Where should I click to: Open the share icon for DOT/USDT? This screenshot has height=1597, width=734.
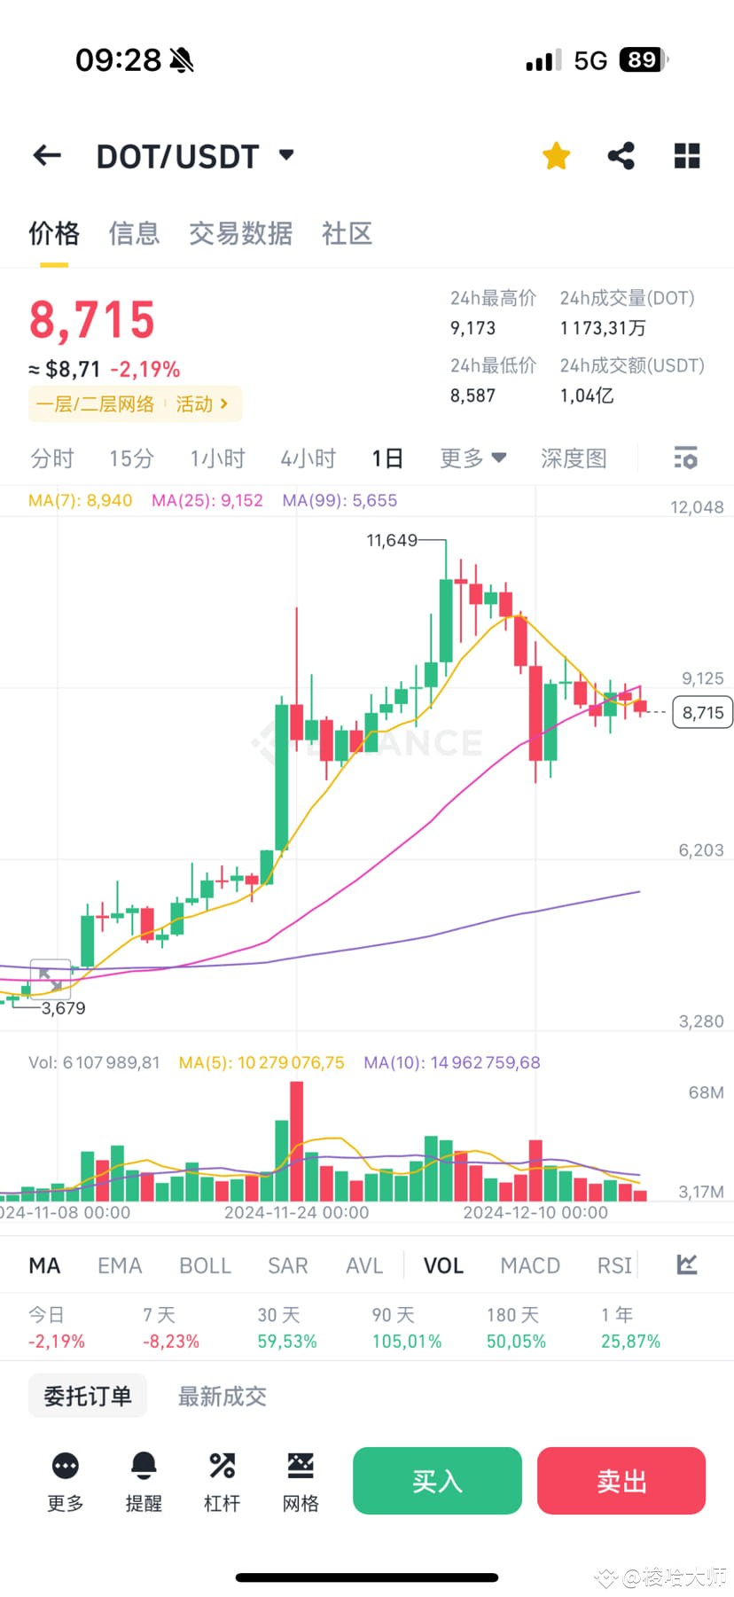pyautogui.click(x=621, y=154)
